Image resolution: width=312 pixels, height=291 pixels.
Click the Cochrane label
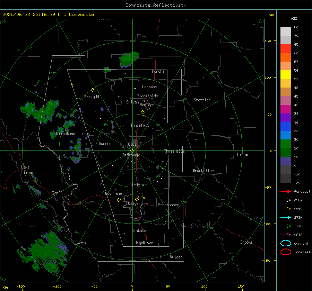[x=113, y=193]
